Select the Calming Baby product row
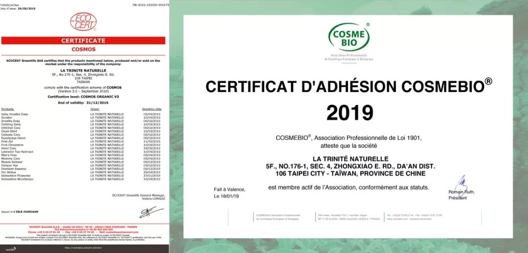The width and height of the screenshot is (528, 253). coord(81,124)
